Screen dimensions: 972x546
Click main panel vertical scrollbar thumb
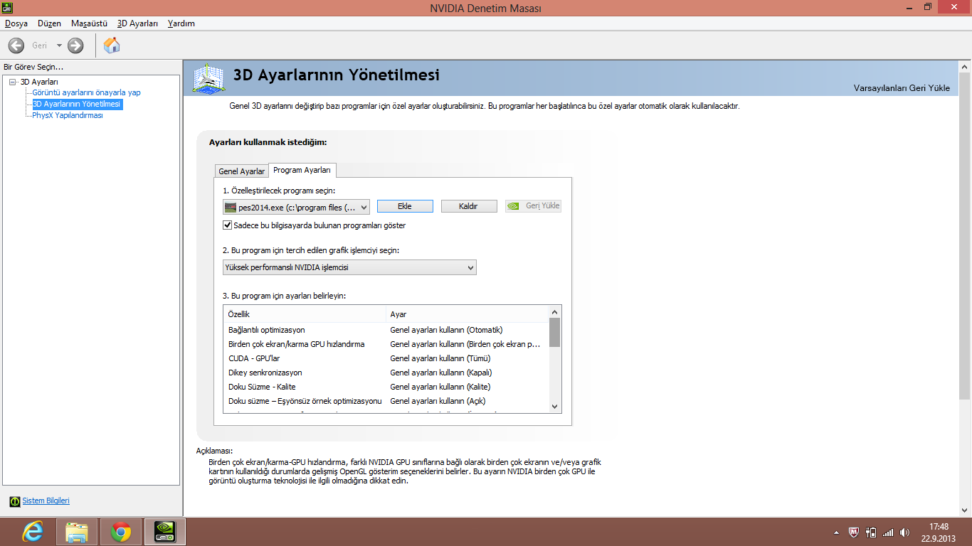965,235
